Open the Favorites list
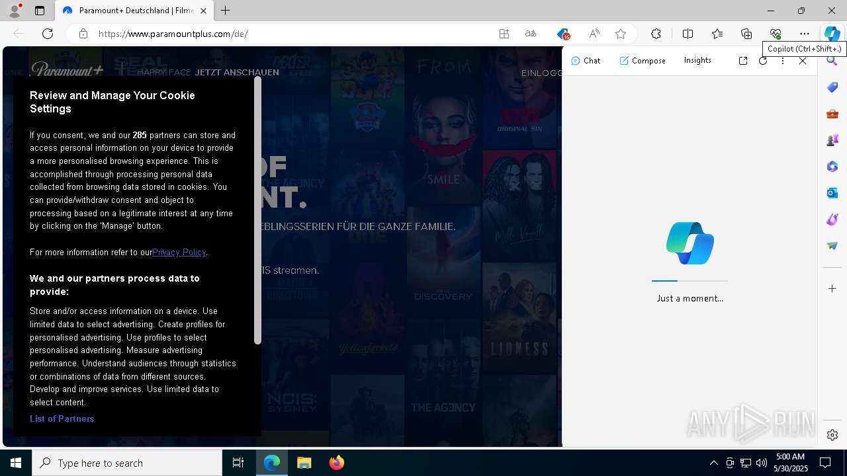847x476 pixels. click(x=717, y=34)
